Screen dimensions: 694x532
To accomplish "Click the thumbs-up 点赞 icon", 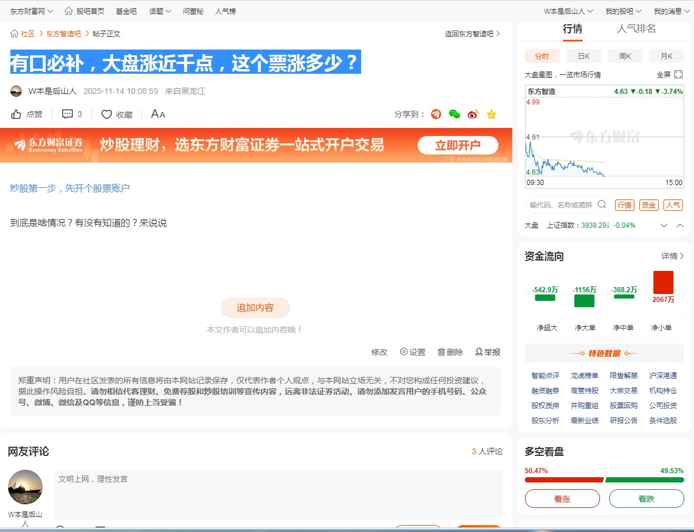I will click(16, 114).
